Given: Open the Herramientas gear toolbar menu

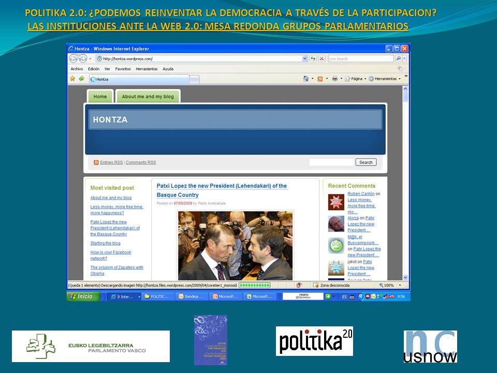Looking at the screenshot, I should pos(385,79).
